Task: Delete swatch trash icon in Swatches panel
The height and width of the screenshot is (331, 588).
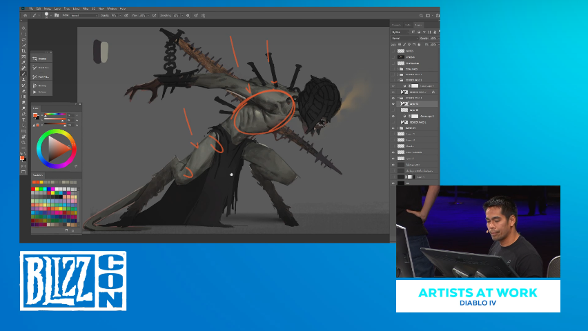Action: 72,230
